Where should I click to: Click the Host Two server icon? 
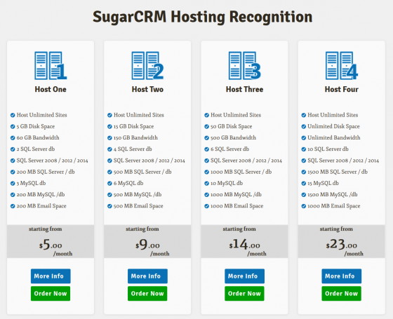pos(147,66)
